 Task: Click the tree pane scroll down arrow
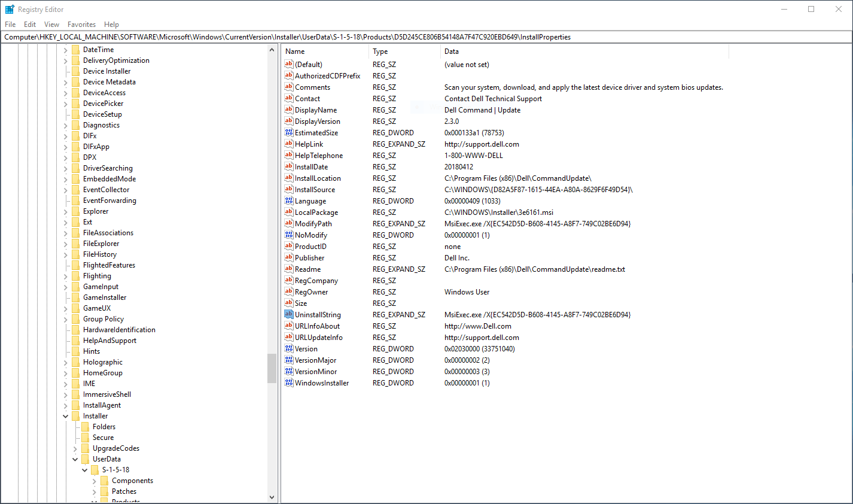pos(272,497)
